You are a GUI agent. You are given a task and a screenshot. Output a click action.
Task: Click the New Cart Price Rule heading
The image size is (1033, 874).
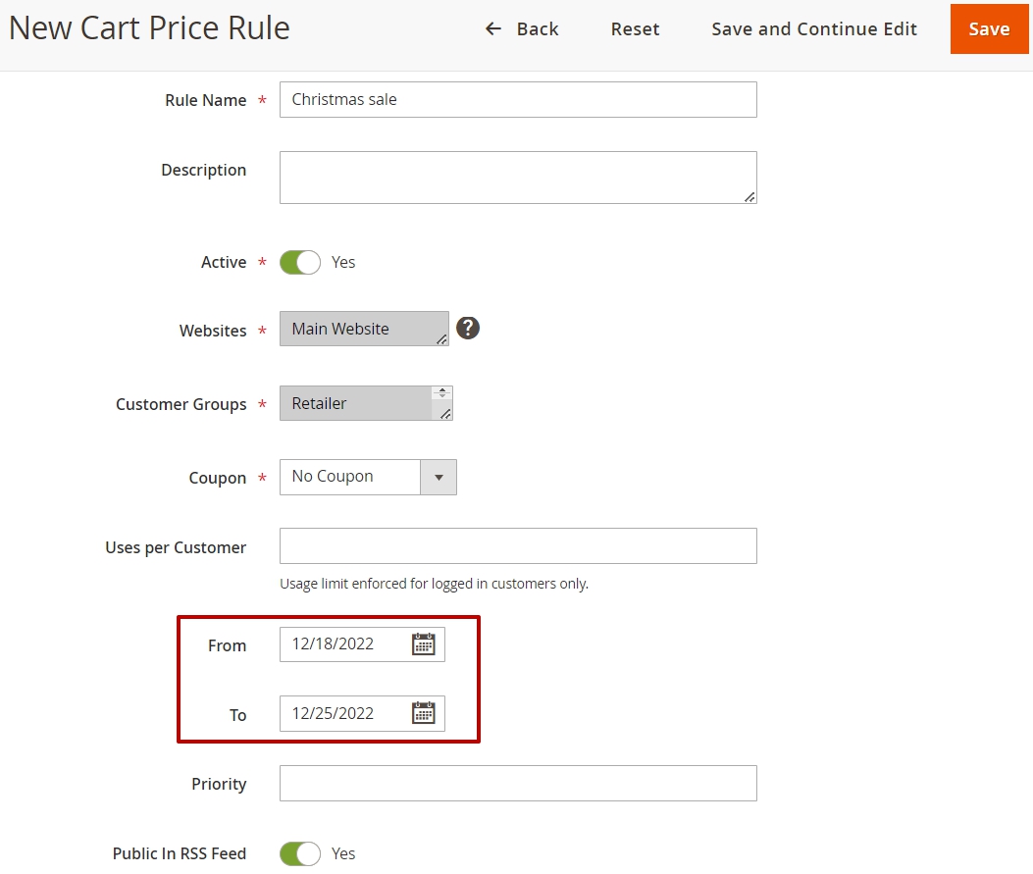[149, 27]
